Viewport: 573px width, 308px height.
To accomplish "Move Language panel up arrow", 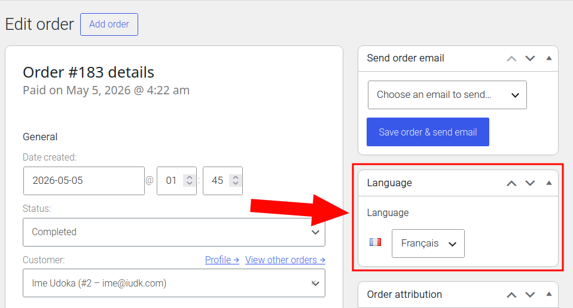I will pyautogui.click(x=511, y=183).
